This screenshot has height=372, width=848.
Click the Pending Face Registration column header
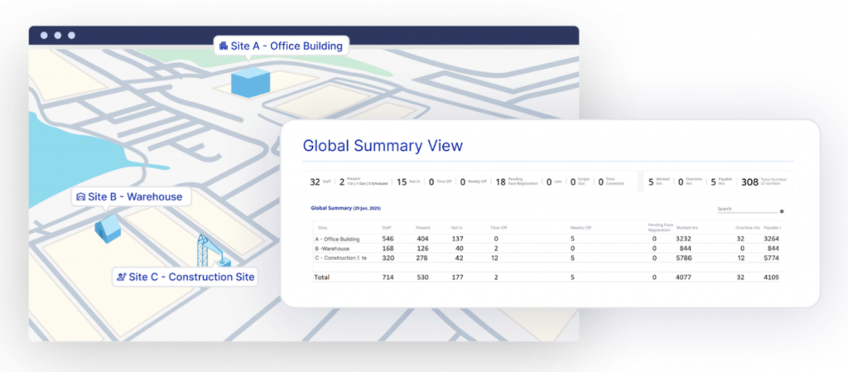(660, 227)
